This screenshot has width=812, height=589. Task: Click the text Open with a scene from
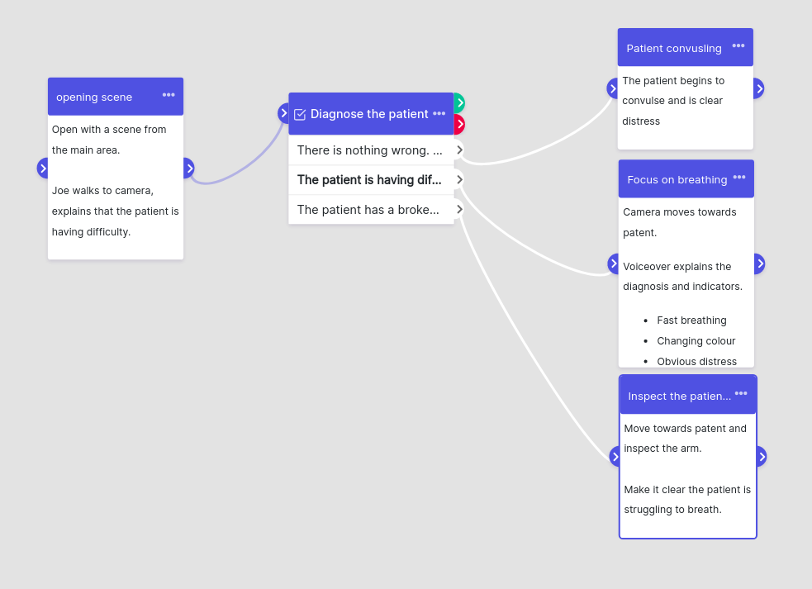pos(109,140)
